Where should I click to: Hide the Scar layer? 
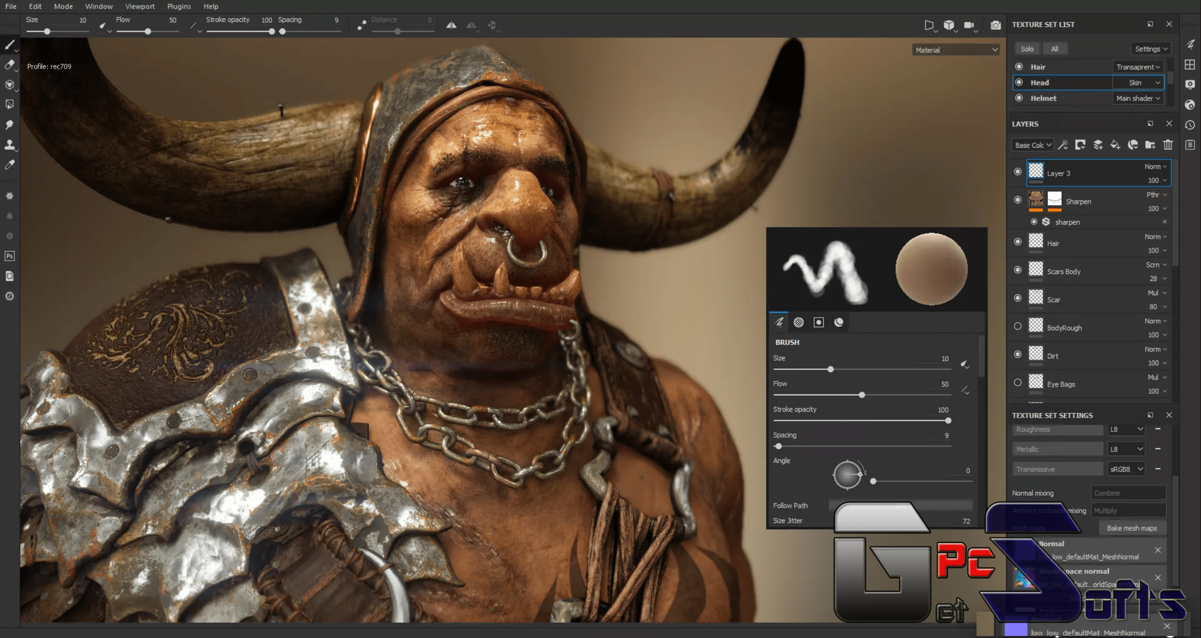click(x=1018, y=298)
